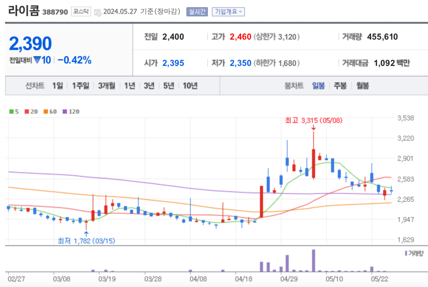Click the low price value 2,350

[x=241, y=63]
